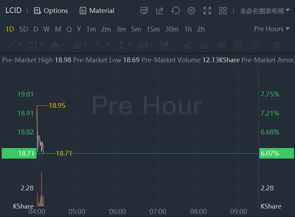Open the Material button
The image size is (295, 217).
tap(97, 11)
